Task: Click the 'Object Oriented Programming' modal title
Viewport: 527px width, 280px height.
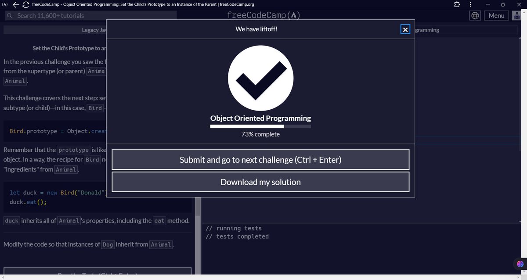Action: [260, 118]
